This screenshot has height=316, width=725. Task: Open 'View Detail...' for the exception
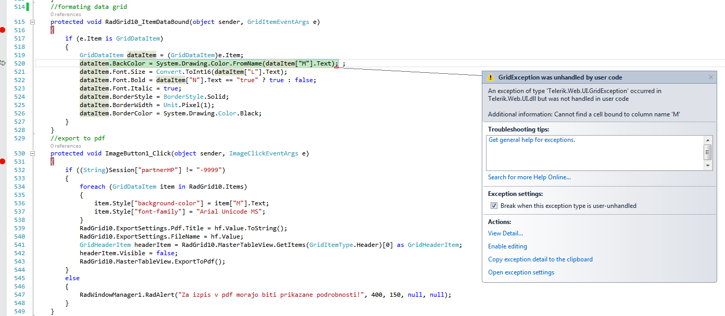505,233
